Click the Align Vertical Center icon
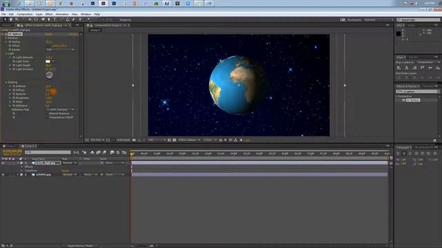Viewport: 442px width, 248px height. point(430,68)
